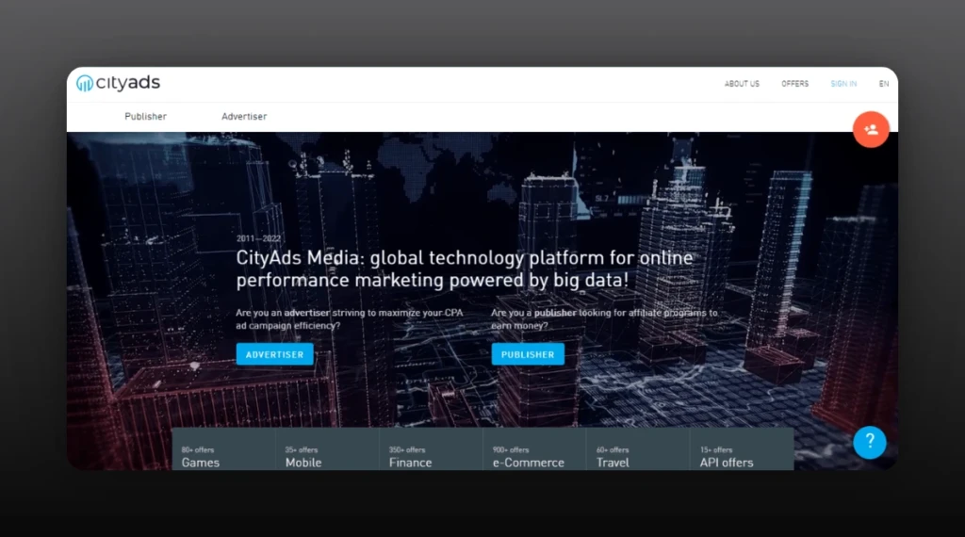
Task: Open the blue question mark help button
Action: 869,442
